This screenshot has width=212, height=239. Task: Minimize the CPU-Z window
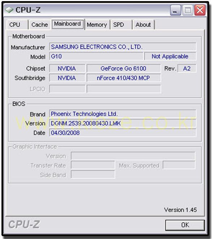(176, 10)
